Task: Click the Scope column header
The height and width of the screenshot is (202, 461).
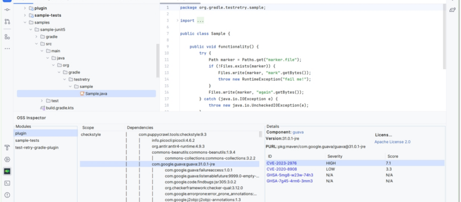Action: 88,128
